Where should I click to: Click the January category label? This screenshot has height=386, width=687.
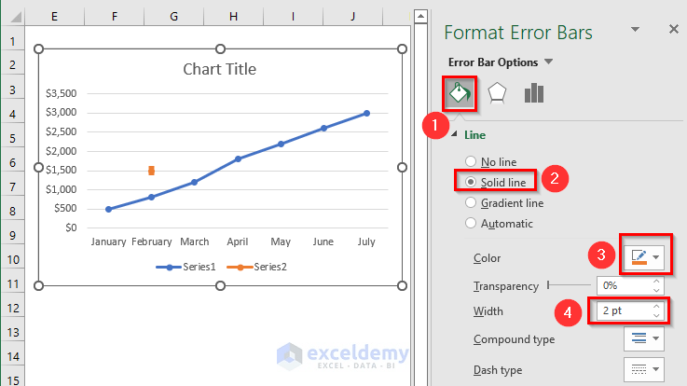pyautogui.click(x=109, y=241)
